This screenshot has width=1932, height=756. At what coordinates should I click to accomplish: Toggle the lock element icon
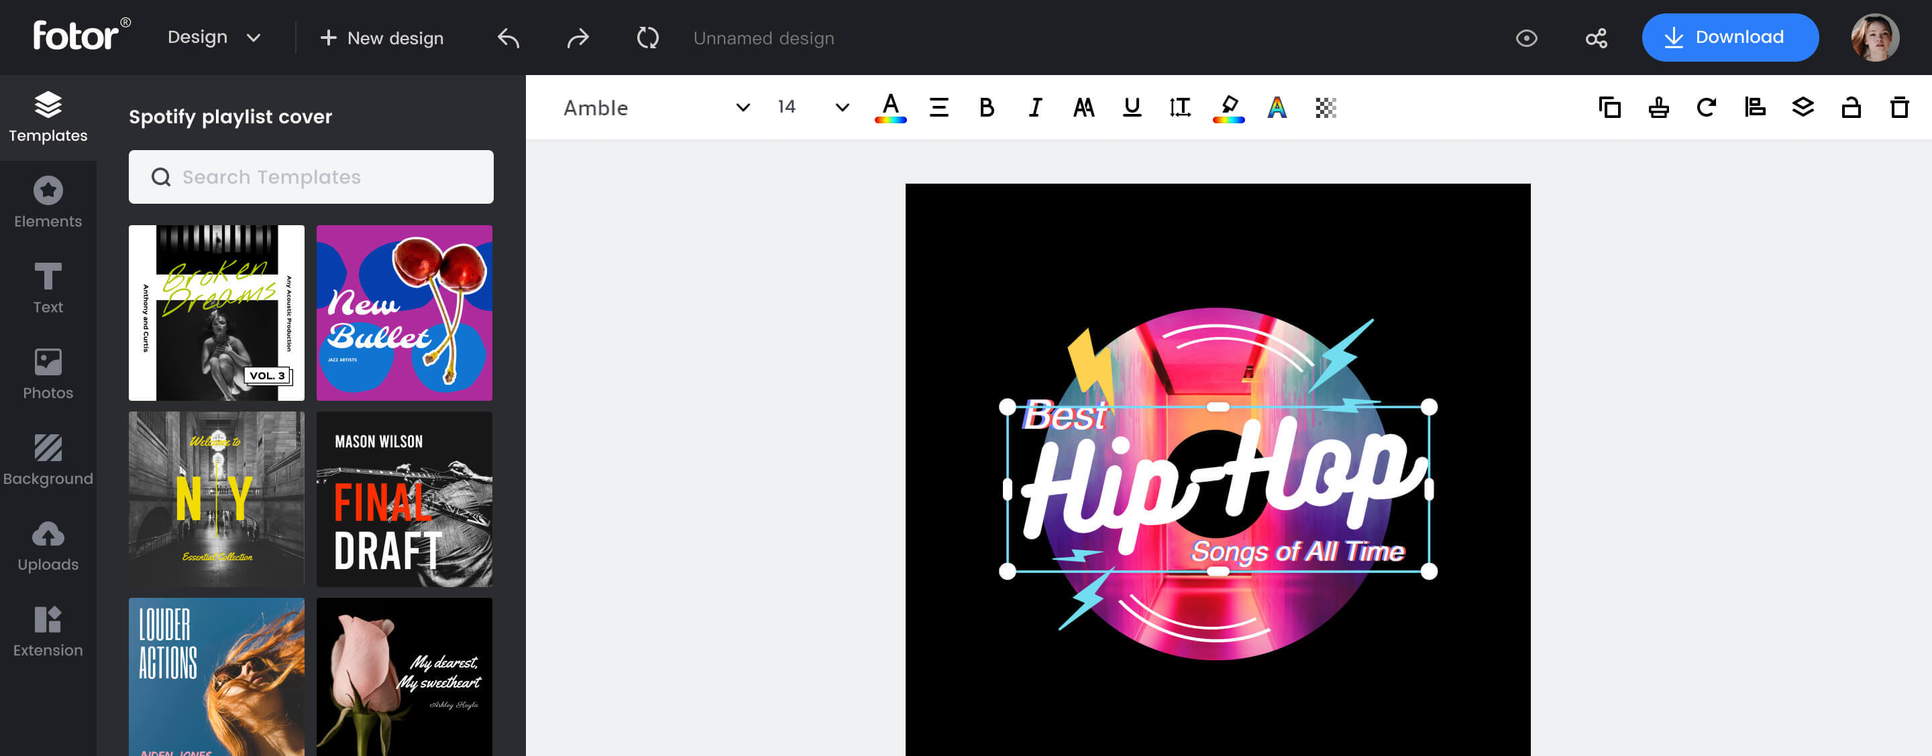(1852, 107)
